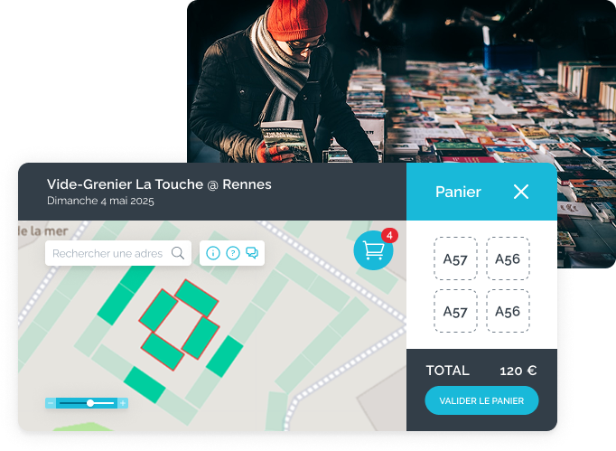This screenshot has height=451, width=616.
Task: Open the help question mark icon
Action: (233, 253)
